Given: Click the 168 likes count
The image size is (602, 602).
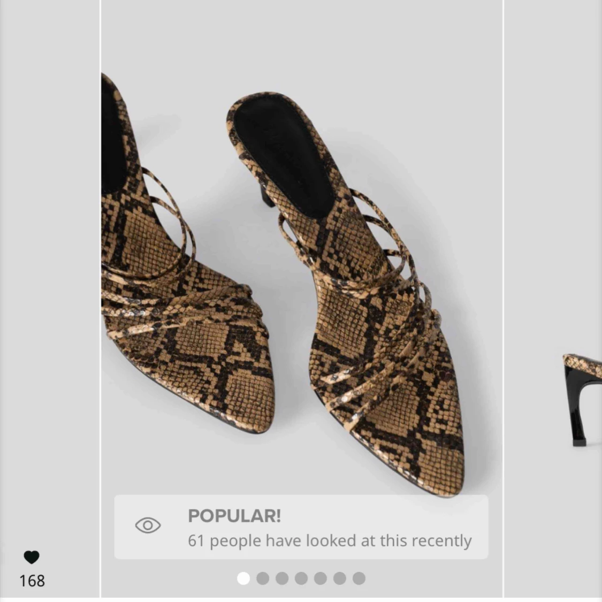Looking at the screenshot, I should (x=32, y=581).
